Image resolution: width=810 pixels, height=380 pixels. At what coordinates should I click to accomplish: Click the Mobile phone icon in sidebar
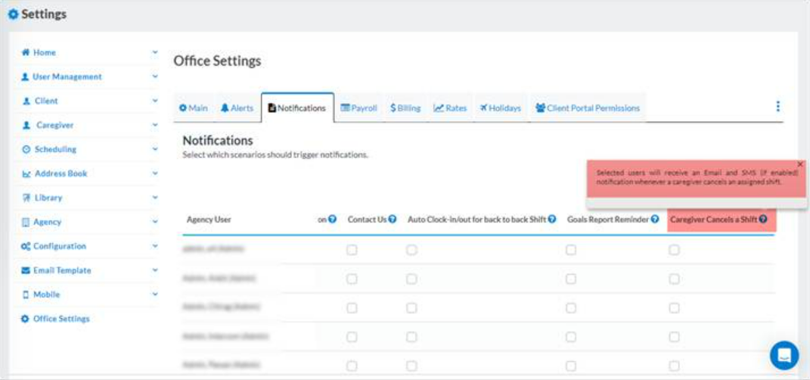25,294
